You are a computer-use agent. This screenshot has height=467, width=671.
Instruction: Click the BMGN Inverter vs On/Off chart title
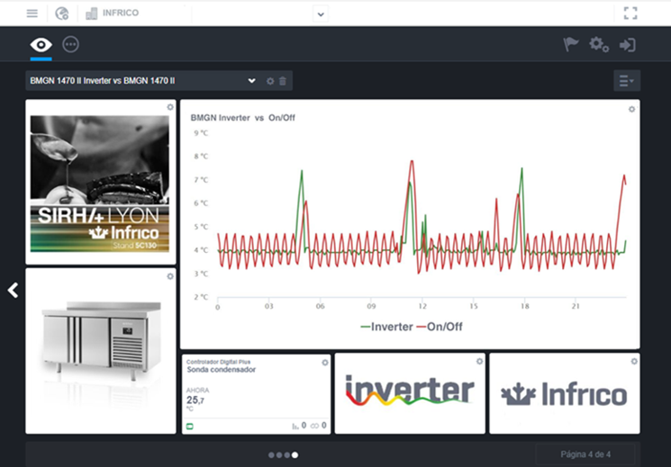242,118
